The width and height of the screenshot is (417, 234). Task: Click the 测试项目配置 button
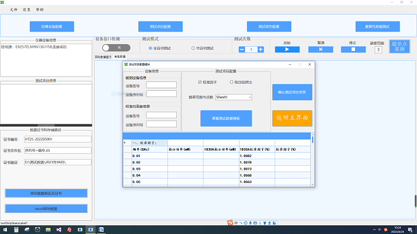[x=160, y=26]
